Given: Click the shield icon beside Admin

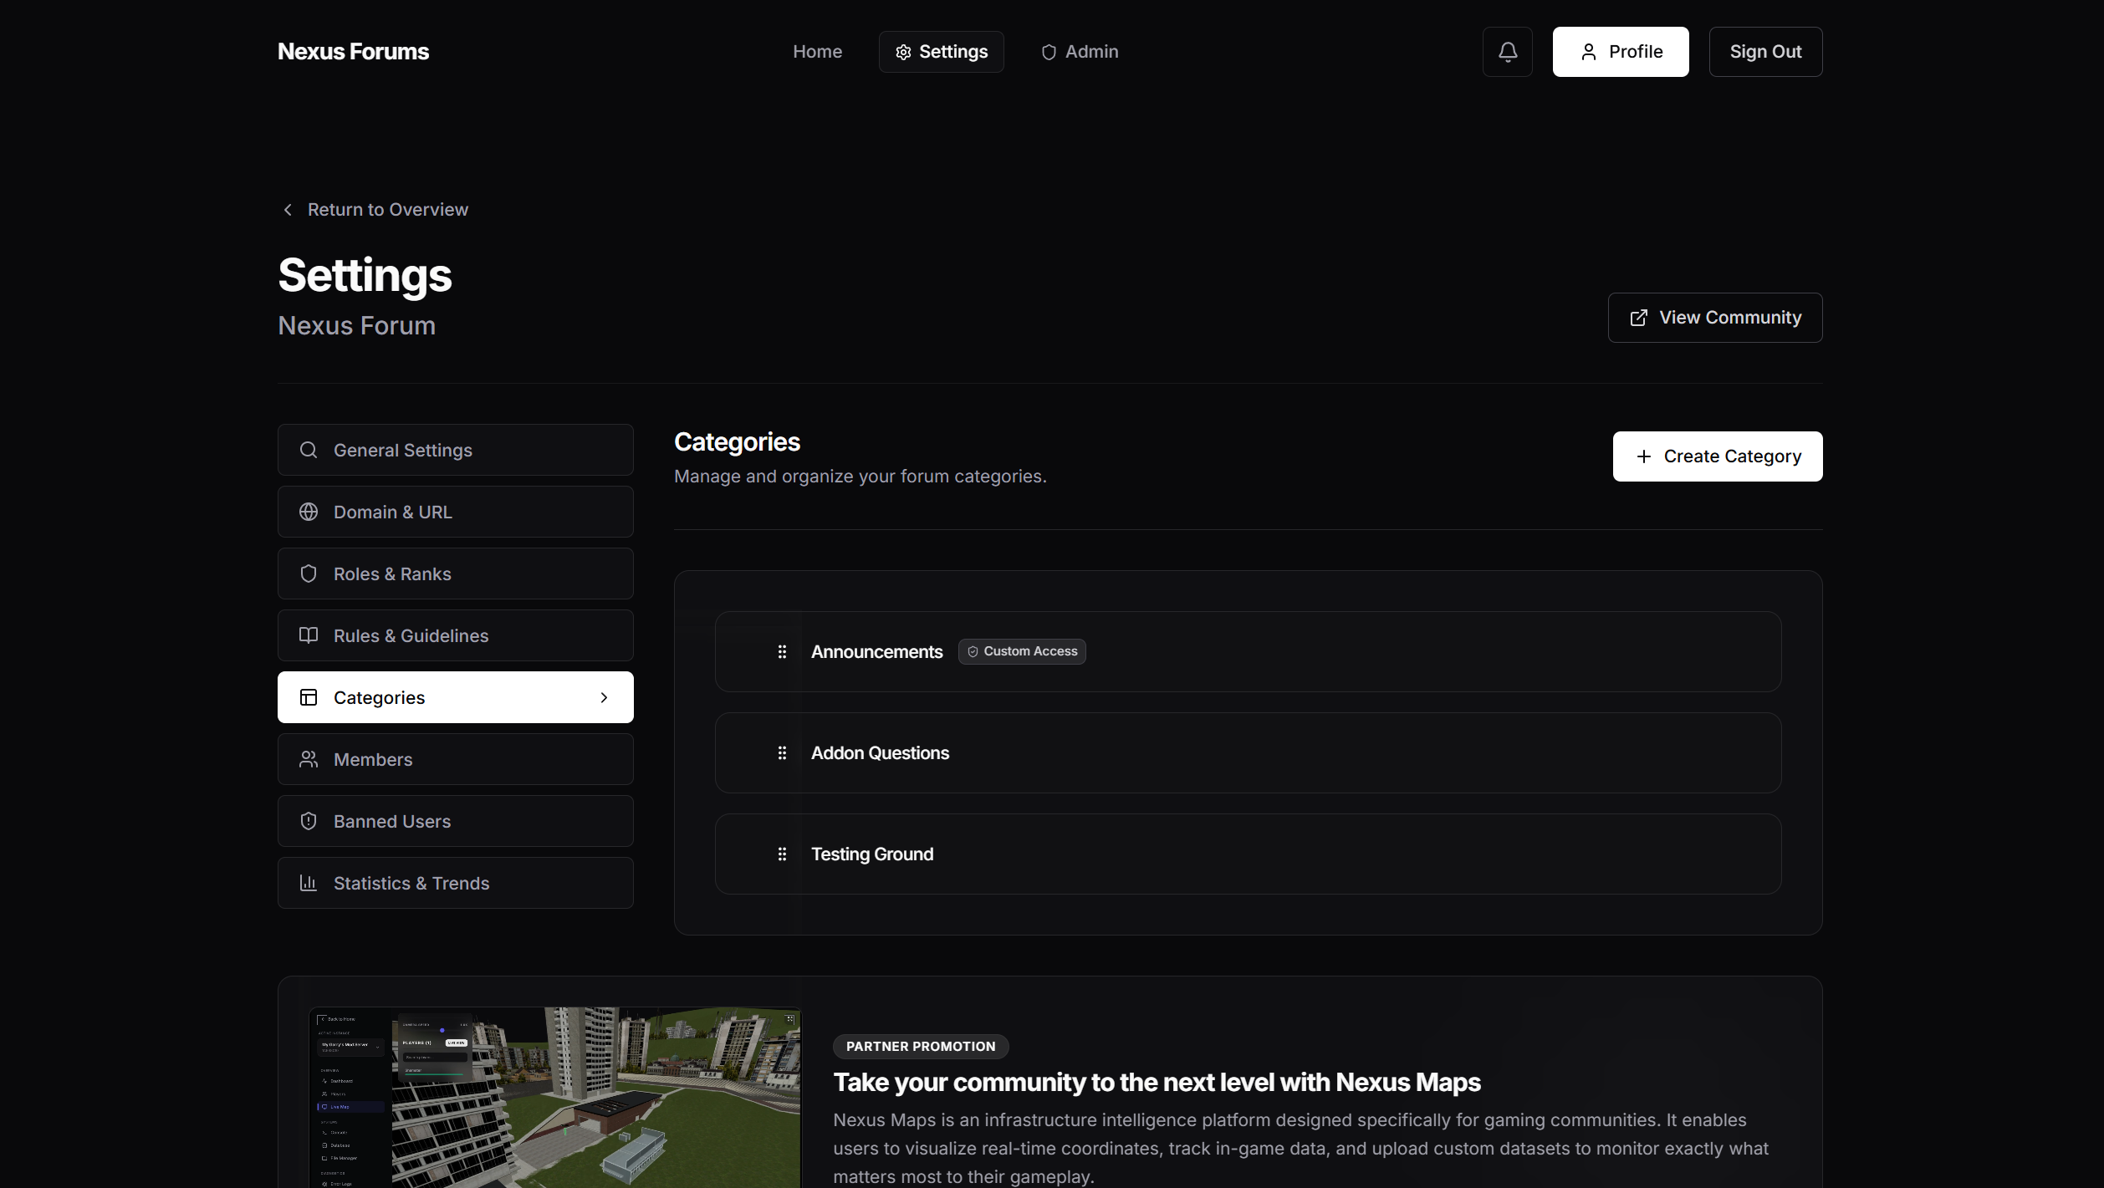Looking at the screenshot, I should [1049, 52].
